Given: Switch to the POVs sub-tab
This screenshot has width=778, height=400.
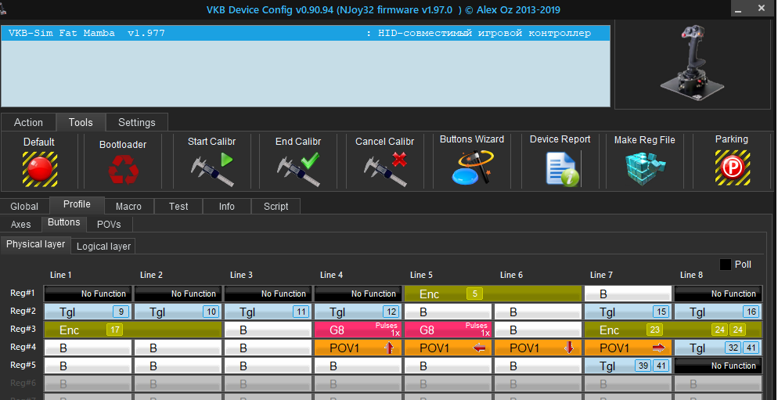Looking at the screenshot, I should pos(109,225).
